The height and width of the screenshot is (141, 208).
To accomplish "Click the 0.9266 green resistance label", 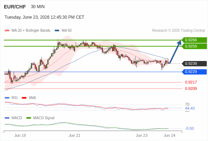I will click(194, 40).
